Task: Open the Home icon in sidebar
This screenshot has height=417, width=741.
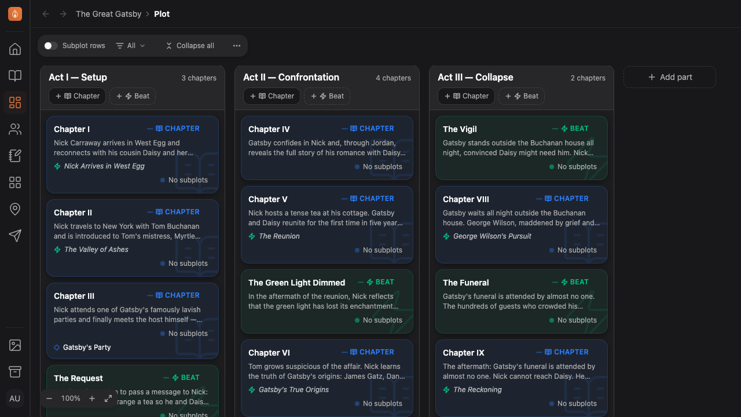Action: coord(15,49)
